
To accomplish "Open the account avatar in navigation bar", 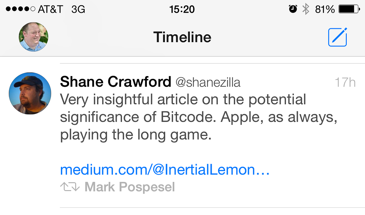I will [x=33, y=37].
